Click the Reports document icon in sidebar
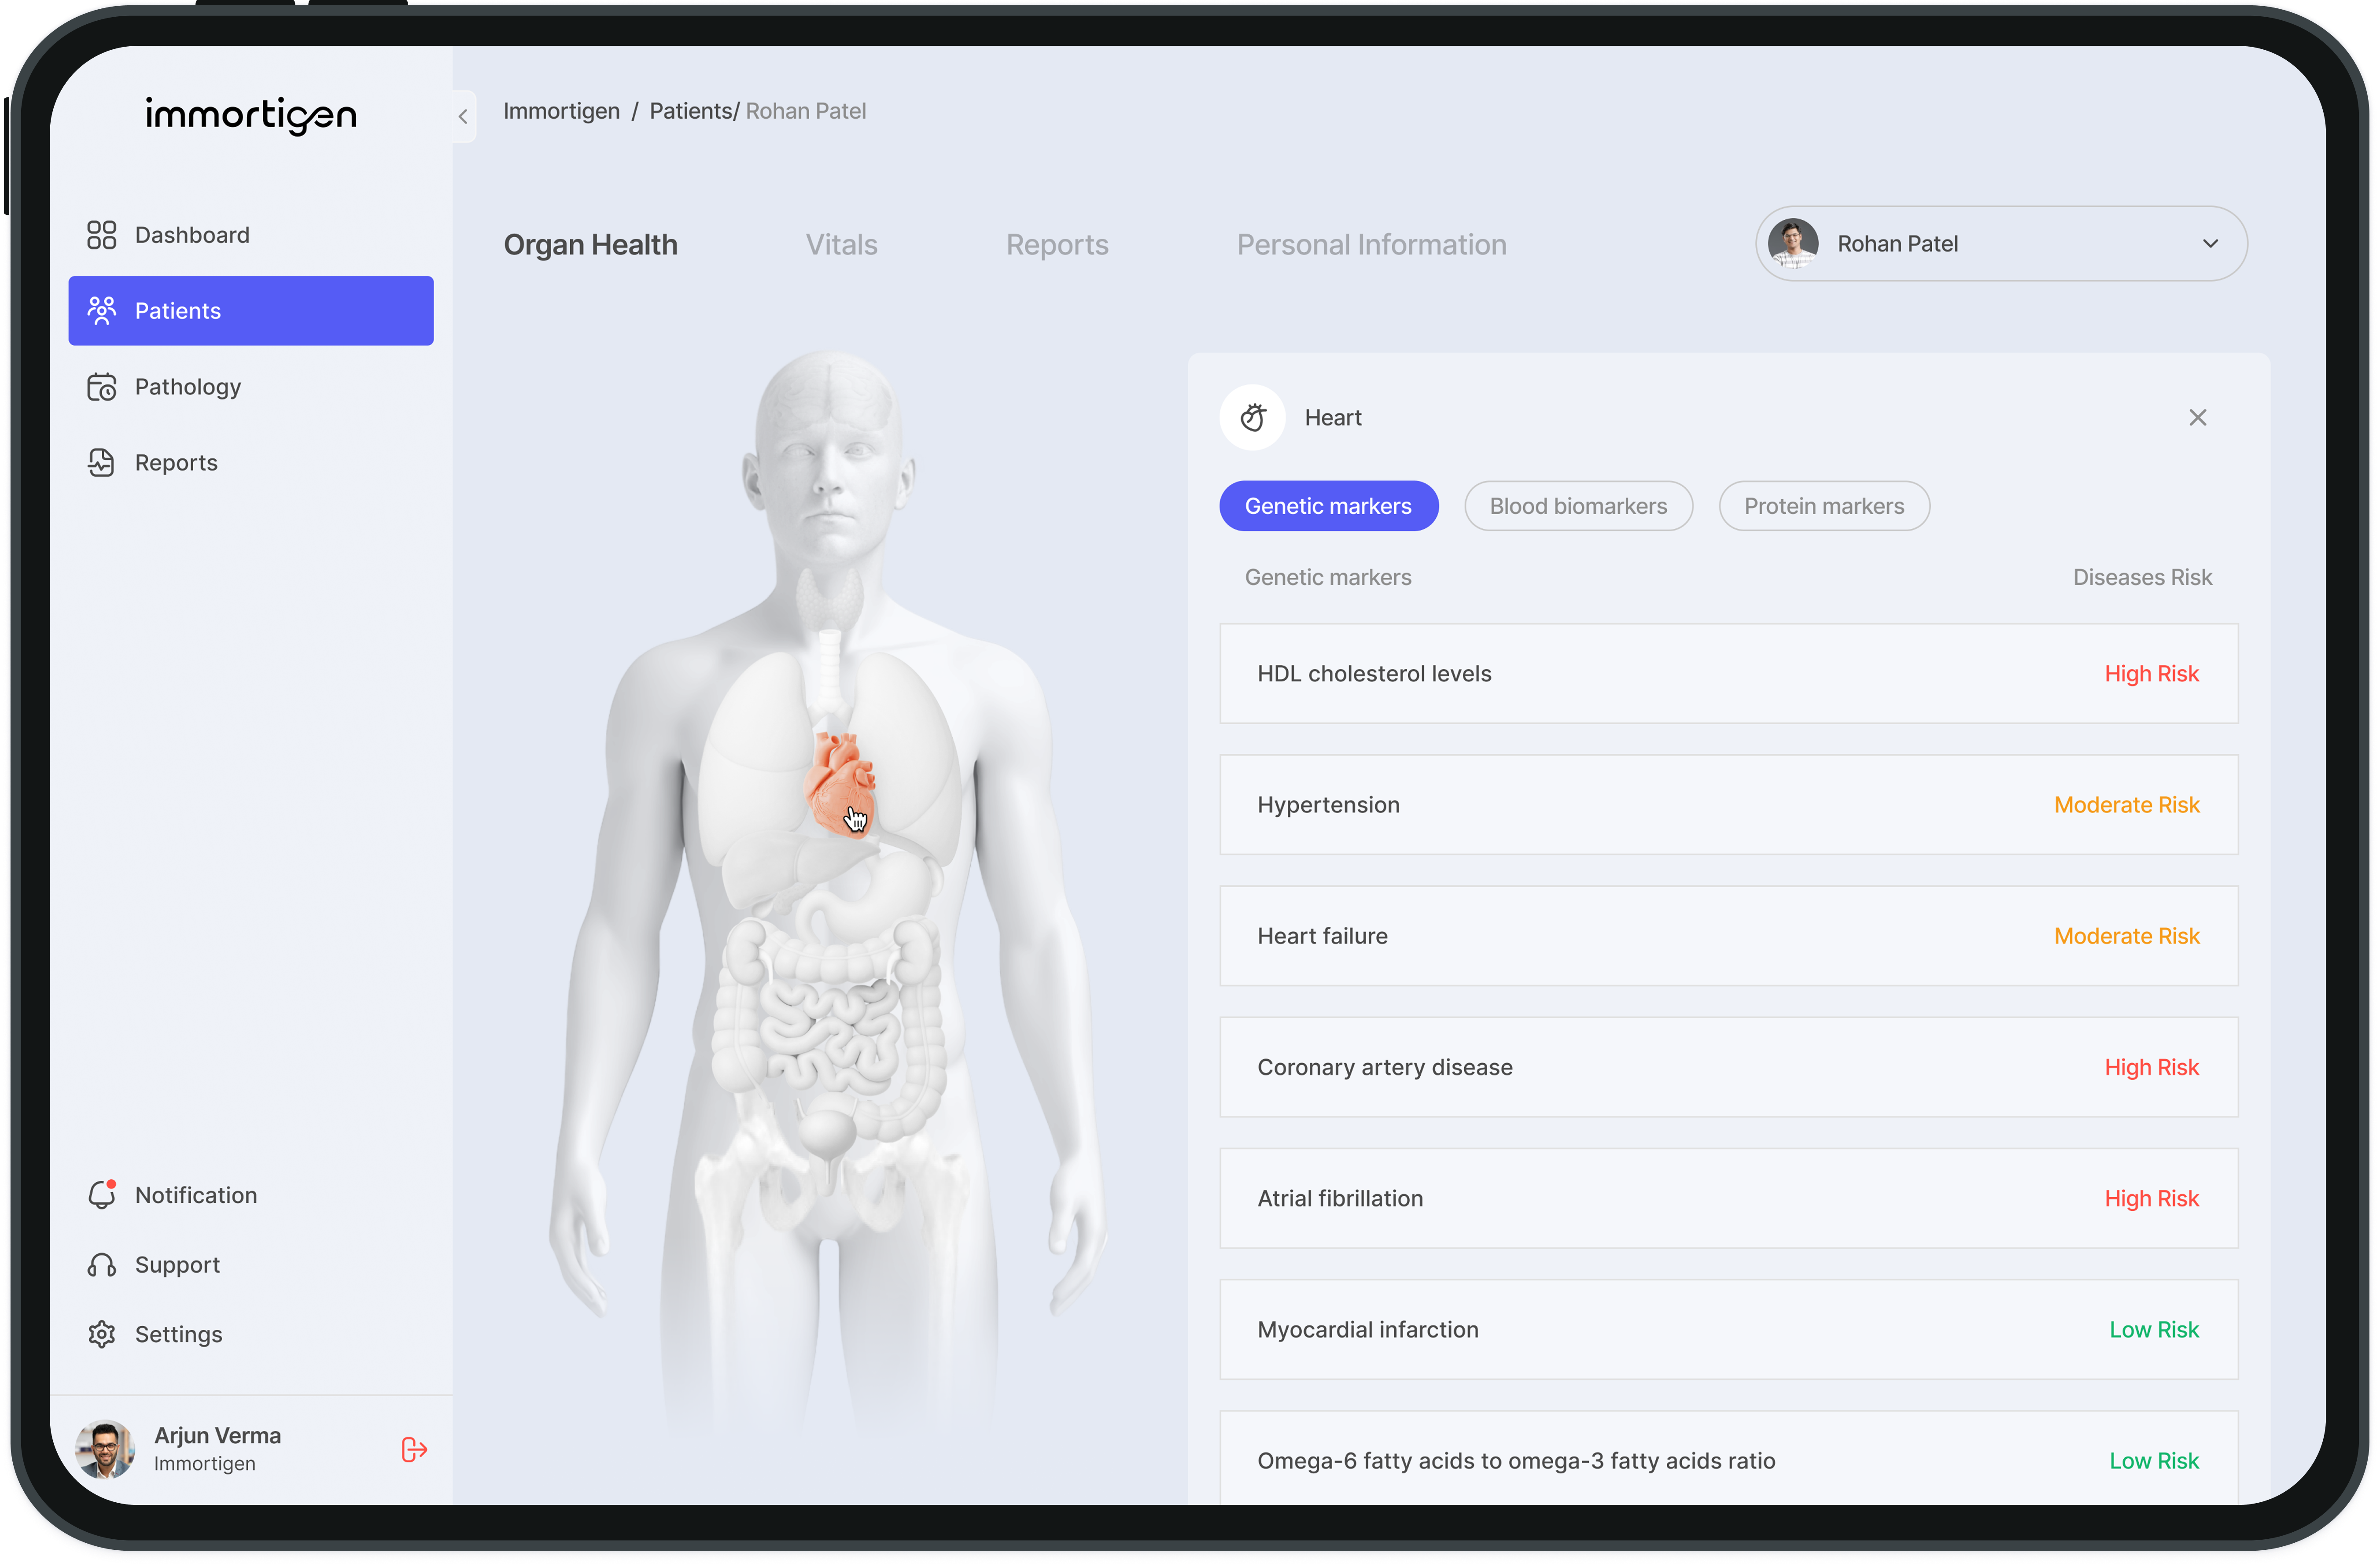Screen dimensions: 2380x1567 [x=101, y=463]
